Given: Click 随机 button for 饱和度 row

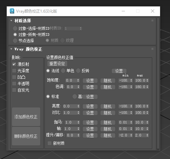Looking at the screenshot, I should [x=108, y=81].
